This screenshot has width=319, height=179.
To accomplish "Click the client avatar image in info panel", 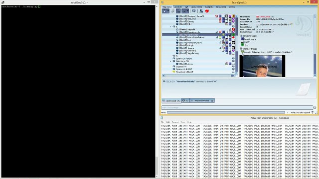I will coord(262,66).
